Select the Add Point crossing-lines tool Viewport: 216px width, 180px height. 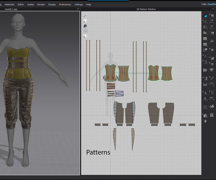[x=205, y=56]
